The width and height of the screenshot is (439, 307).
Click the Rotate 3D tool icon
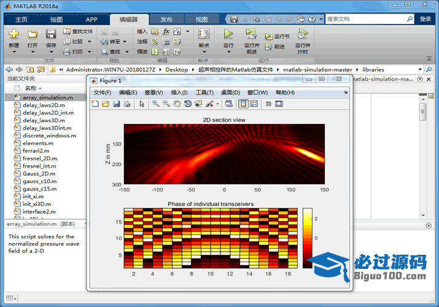point(188,104)
